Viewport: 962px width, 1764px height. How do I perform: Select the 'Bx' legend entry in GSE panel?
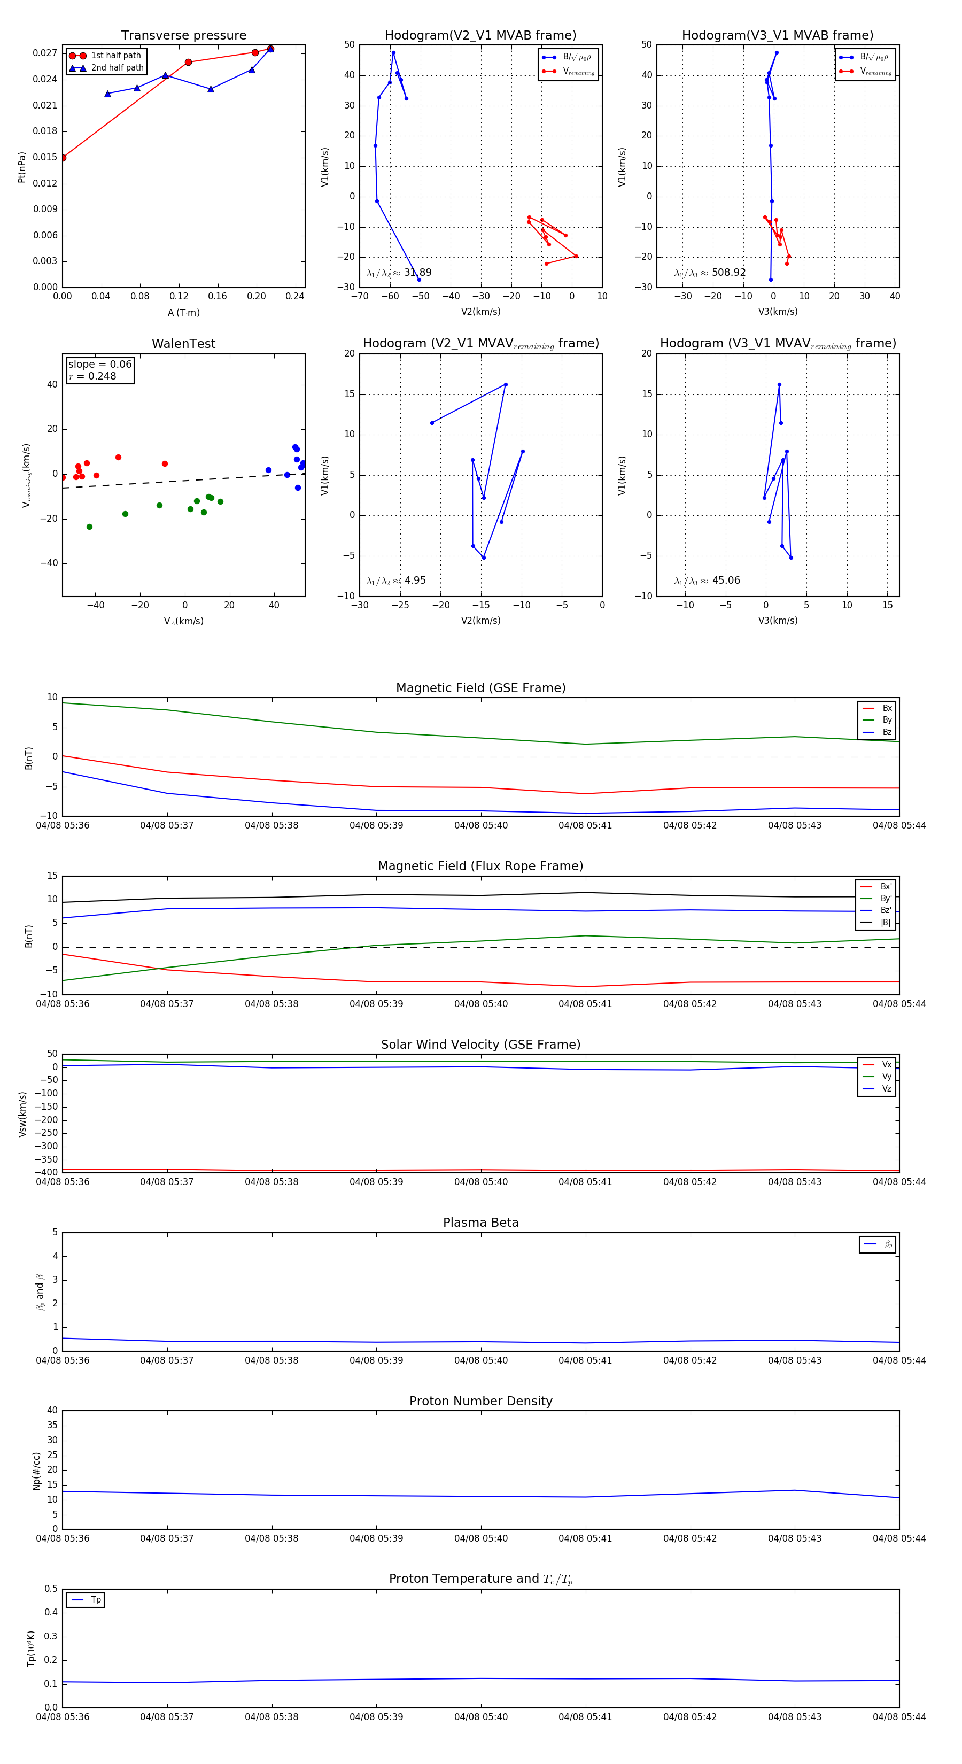(x=877, y=708)
